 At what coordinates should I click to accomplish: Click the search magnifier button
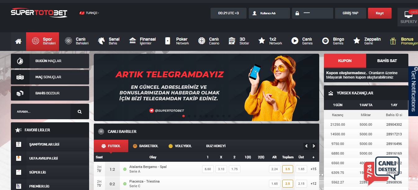[x=80, y=111]
